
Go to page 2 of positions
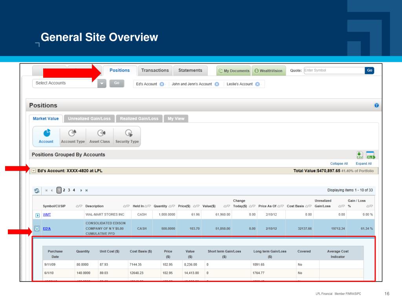tap(64, 190)
